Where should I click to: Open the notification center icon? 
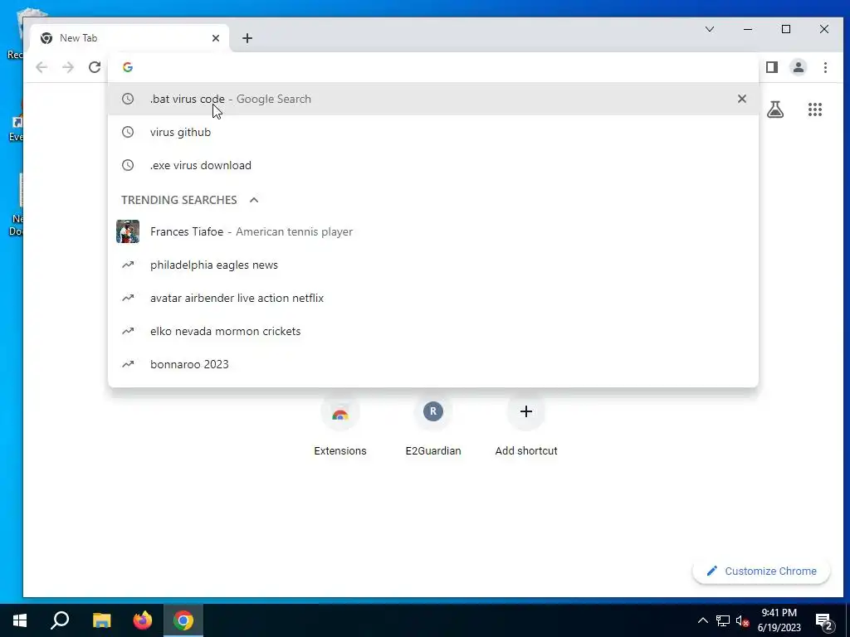(824, 621)
